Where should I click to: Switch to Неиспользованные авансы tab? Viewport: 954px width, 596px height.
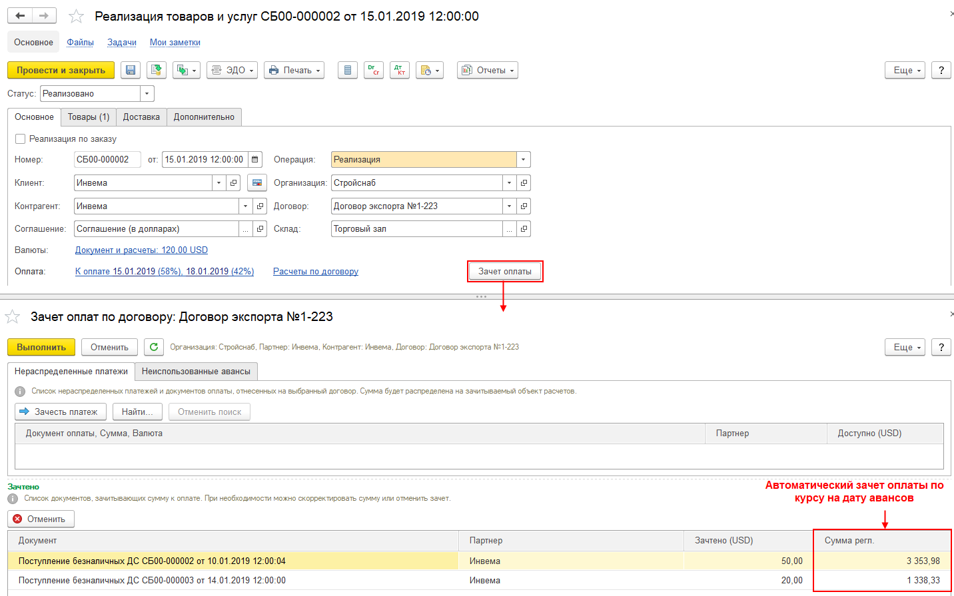coord(196,371)
